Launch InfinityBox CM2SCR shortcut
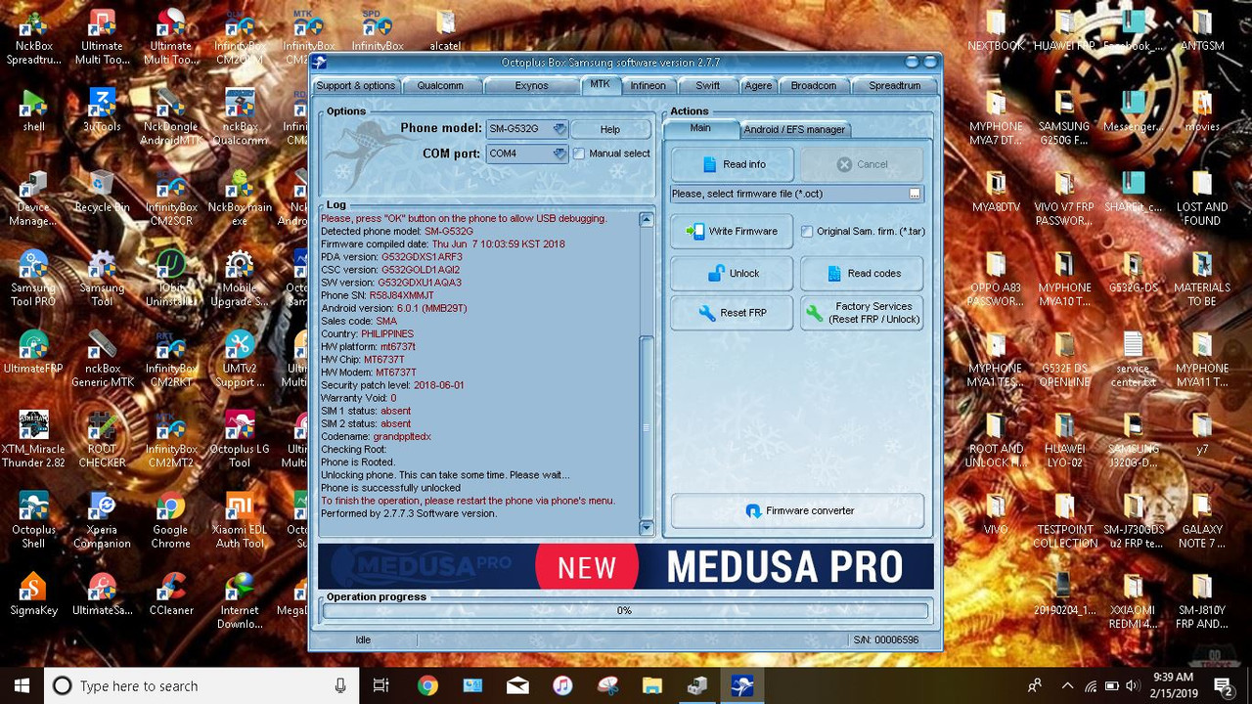Viewport: 1252px width, 704px height. tap(171, 196)
